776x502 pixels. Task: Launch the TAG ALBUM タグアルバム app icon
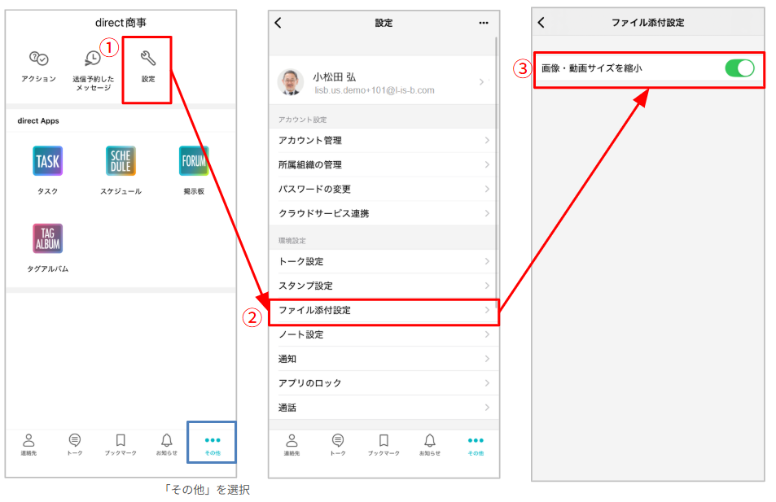[47, 238]
